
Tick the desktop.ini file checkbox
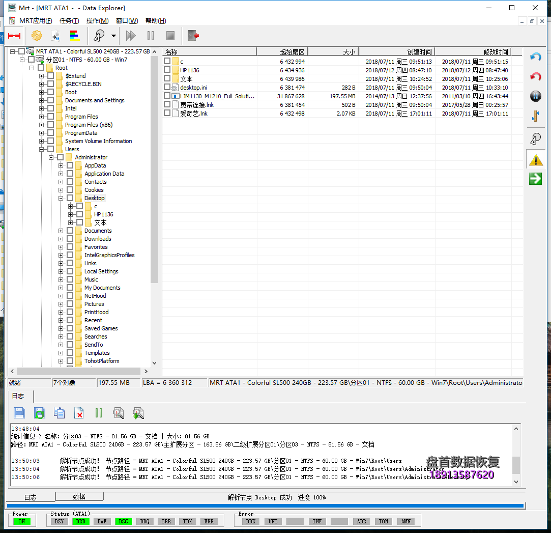[167, 88]
